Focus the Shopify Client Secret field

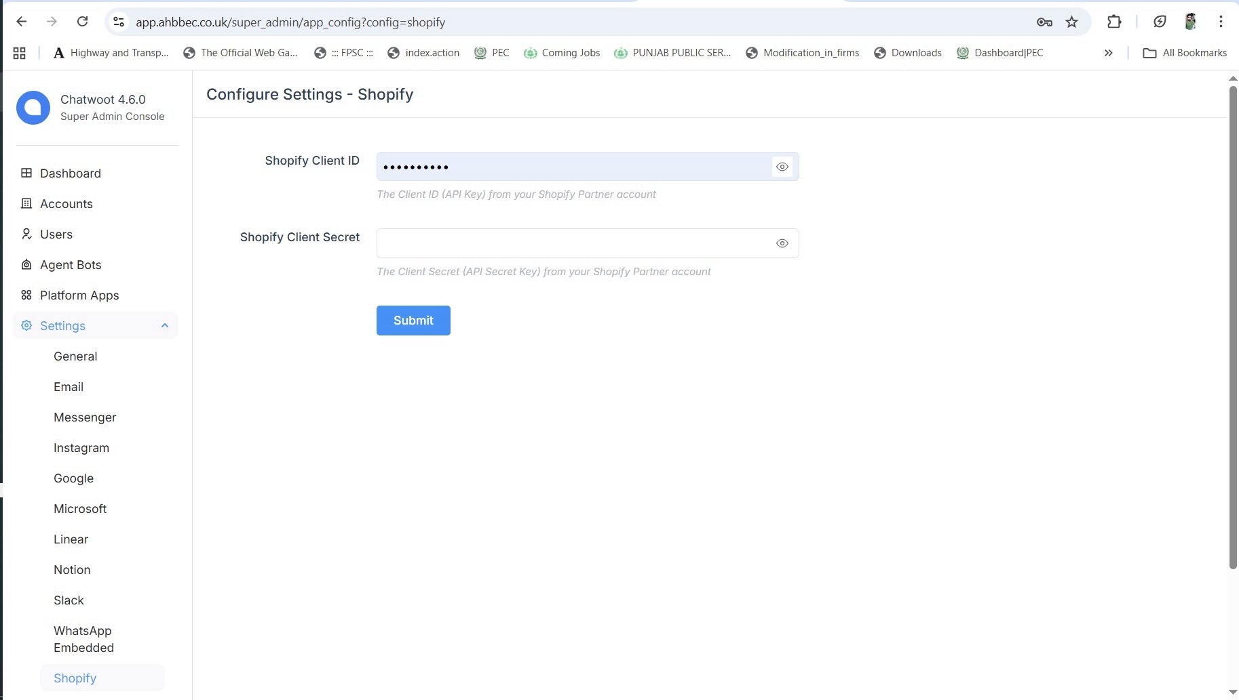(x=573, y=243)
